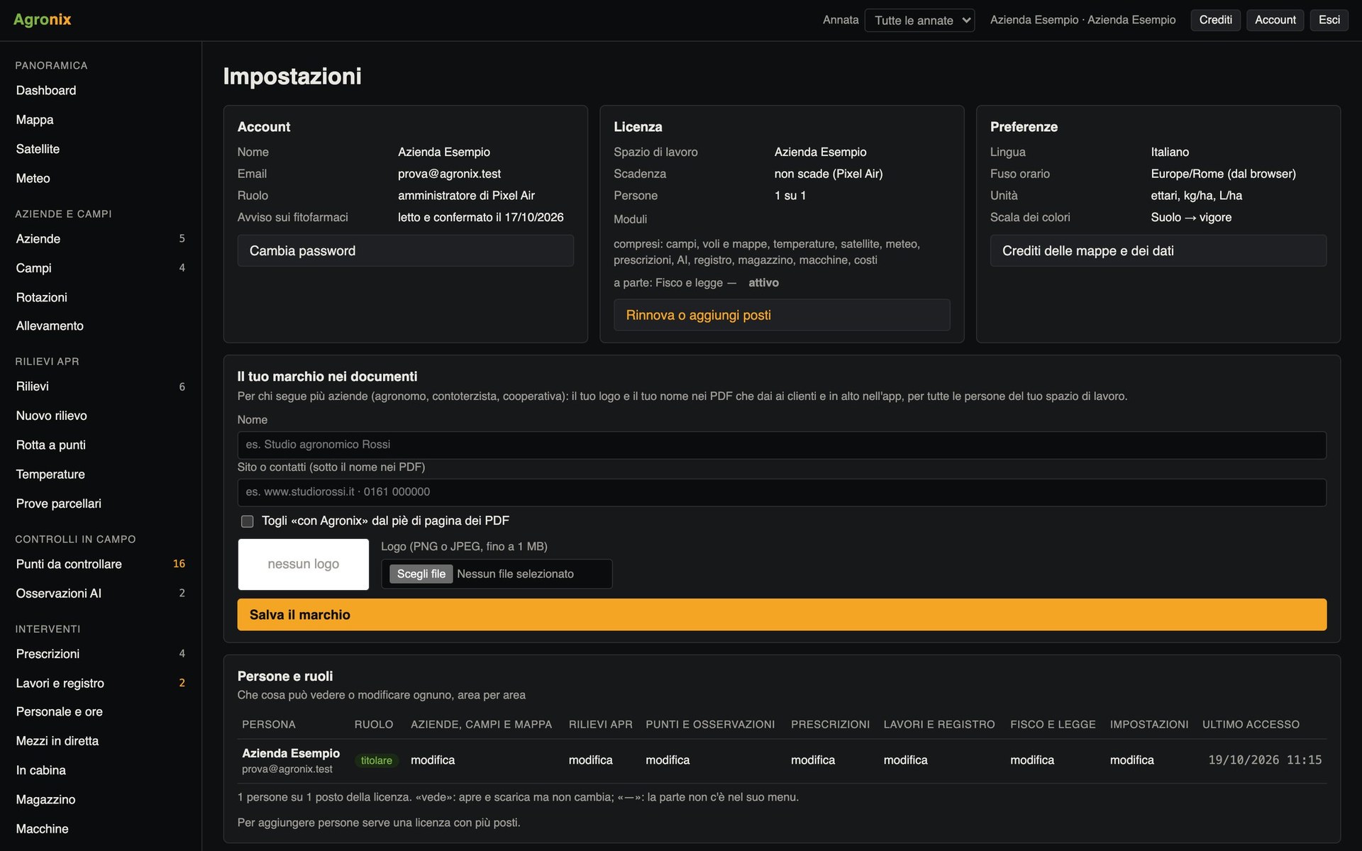Click the 'nessun logo' preview box
Viewport: 1362px width, 851px height.
tap(303, 564)
